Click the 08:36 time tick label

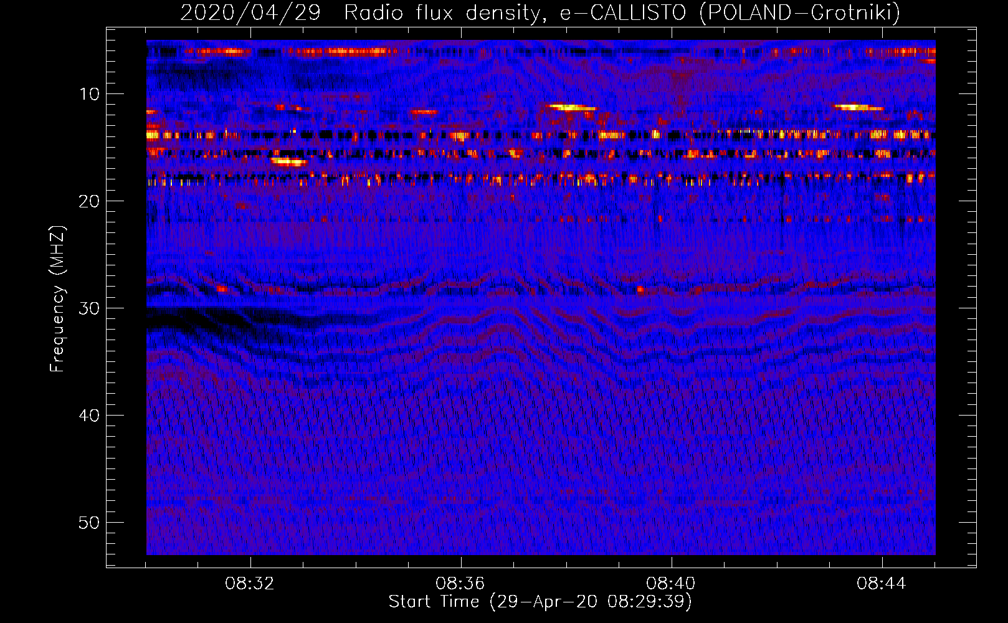coord(460,584)
